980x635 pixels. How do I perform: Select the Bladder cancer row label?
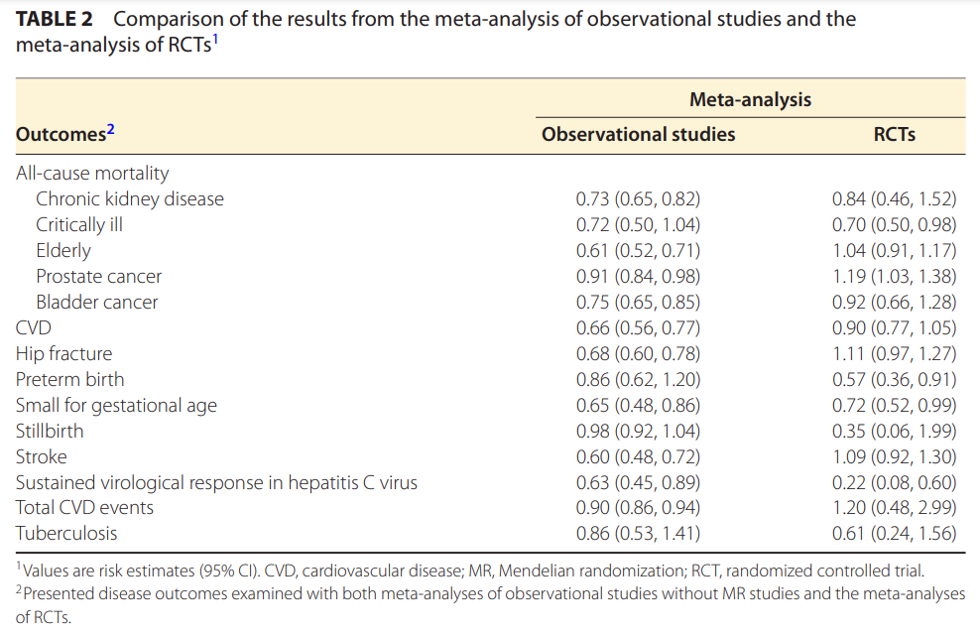point(97,302)
